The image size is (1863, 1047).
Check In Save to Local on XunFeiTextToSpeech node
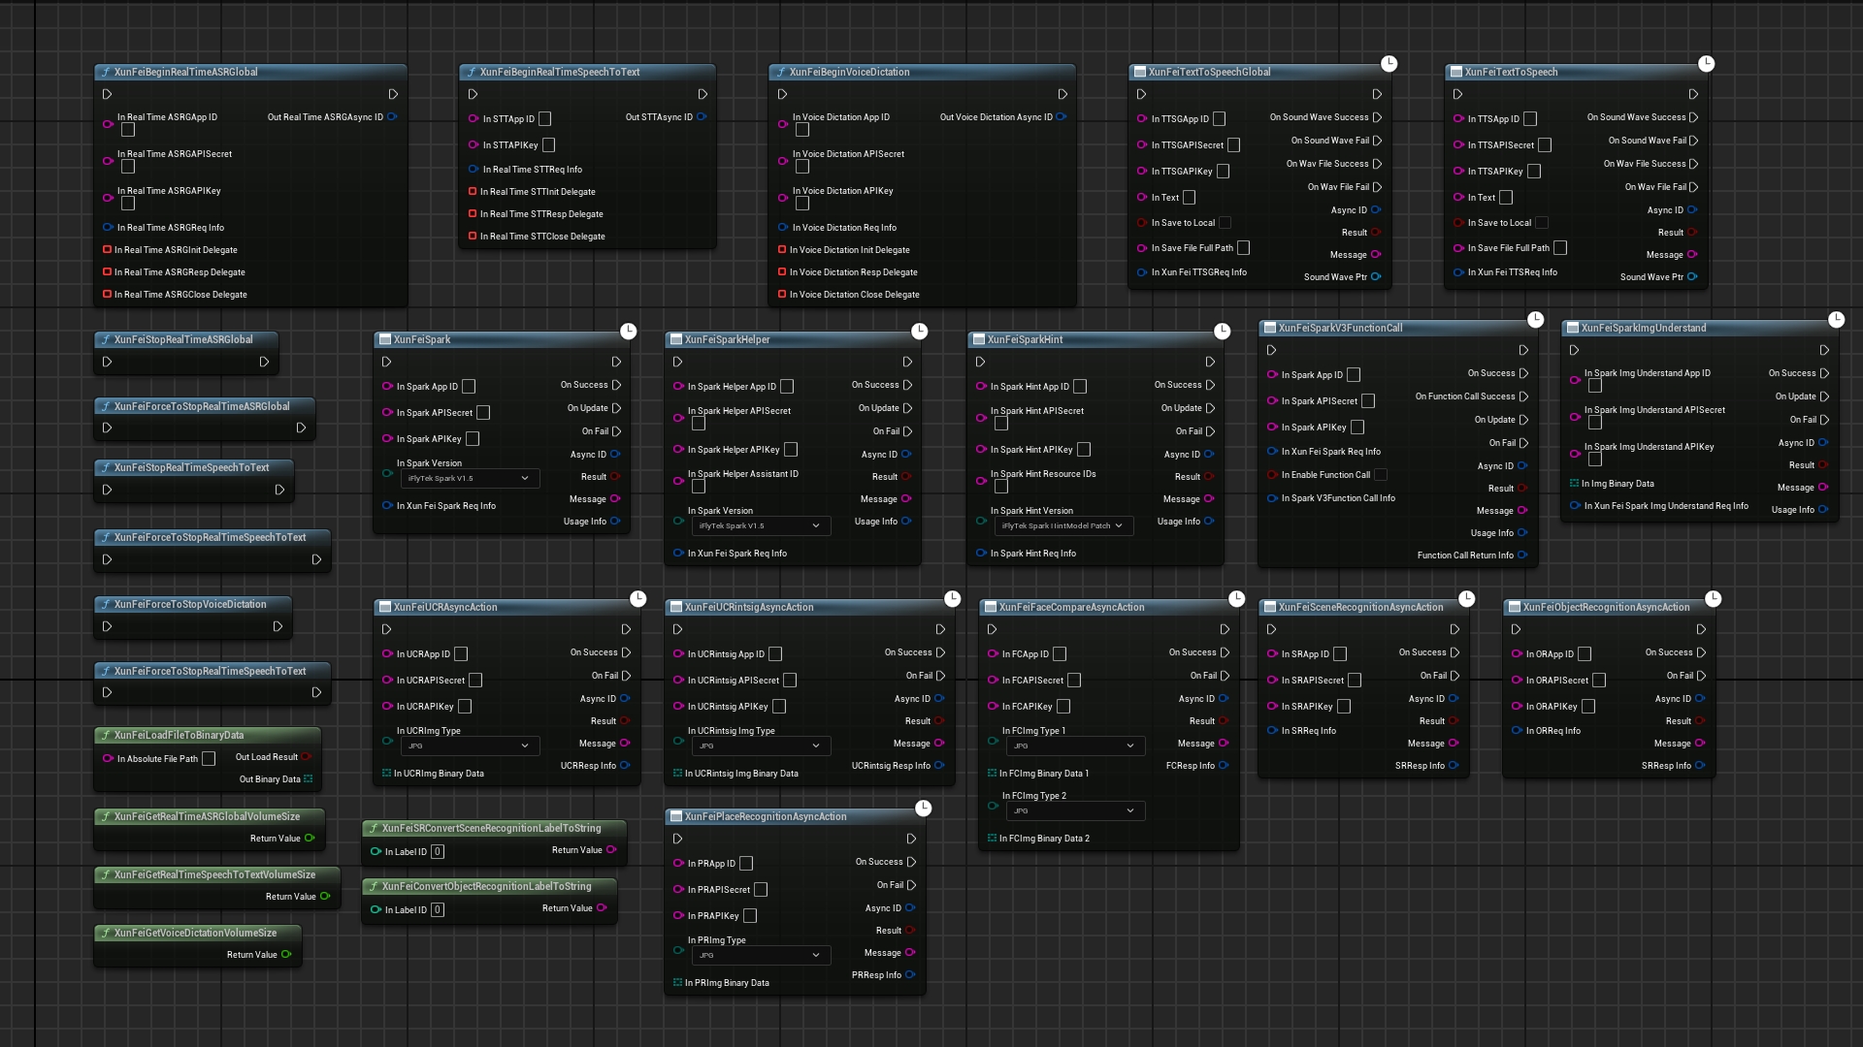click(x=1541, y=223)
